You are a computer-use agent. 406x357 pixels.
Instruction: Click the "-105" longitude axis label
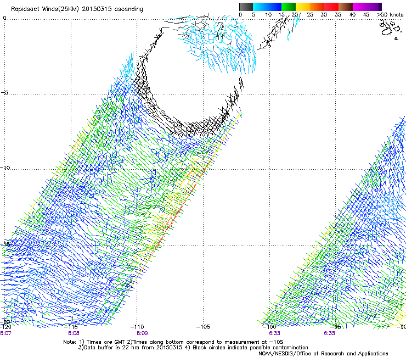pyautogui.click(x=203, y=327)
